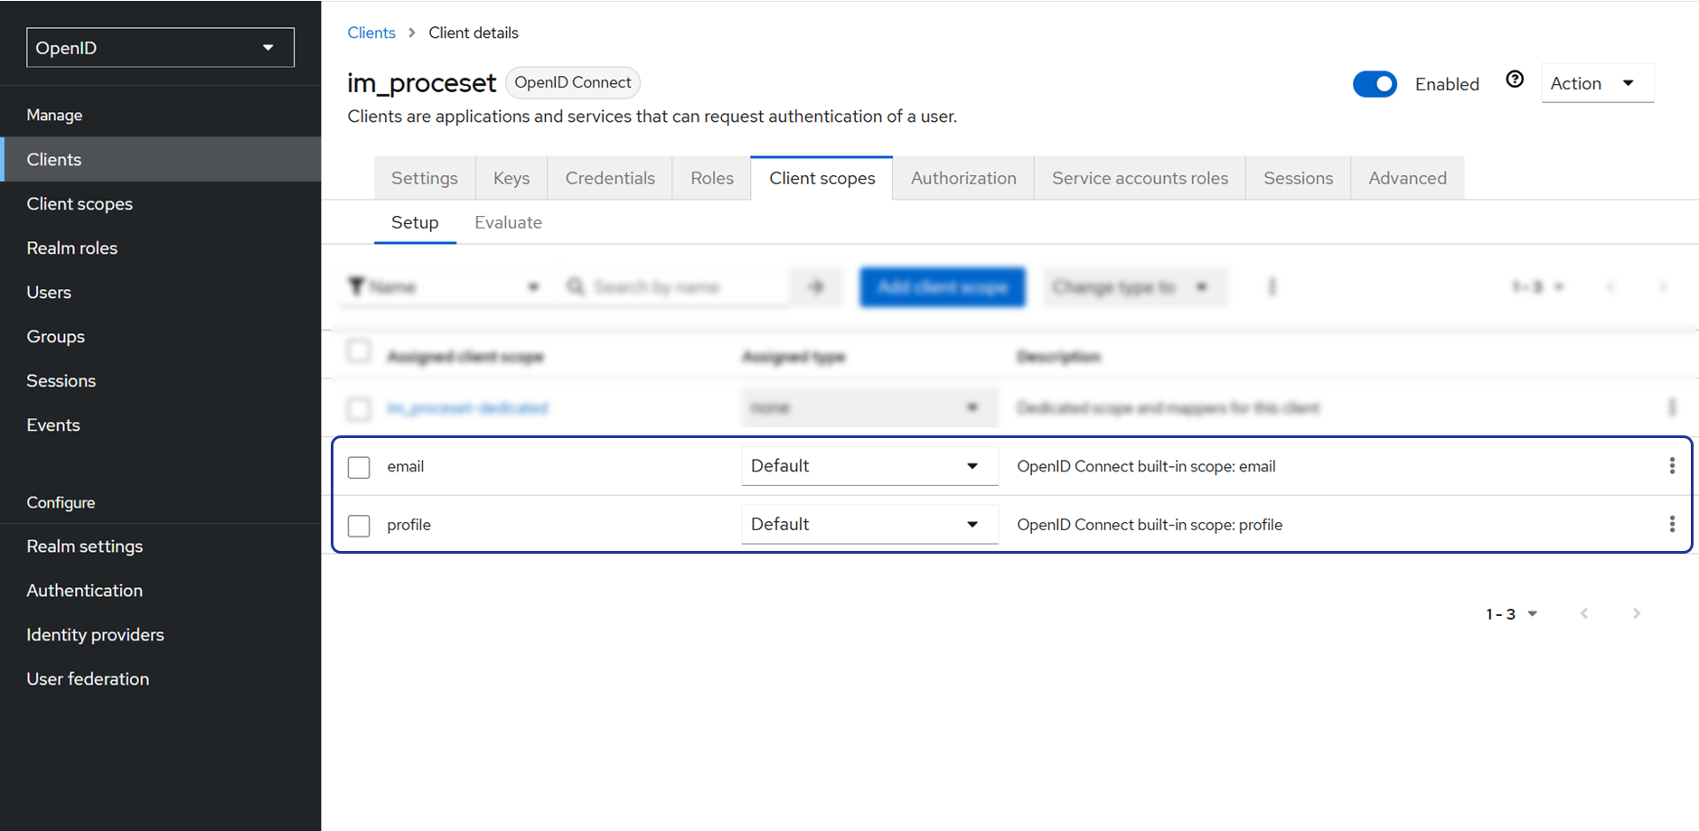1699x831 pixels.
Task: Open Sessions in sidebar
Action: point(161,380)
